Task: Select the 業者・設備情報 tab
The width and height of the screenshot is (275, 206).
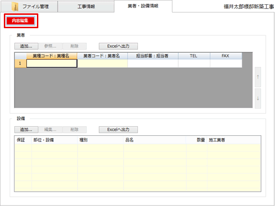Action: (x=143, y=6)
